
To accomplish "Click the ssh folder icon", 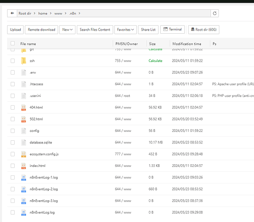I will point(24,61).
